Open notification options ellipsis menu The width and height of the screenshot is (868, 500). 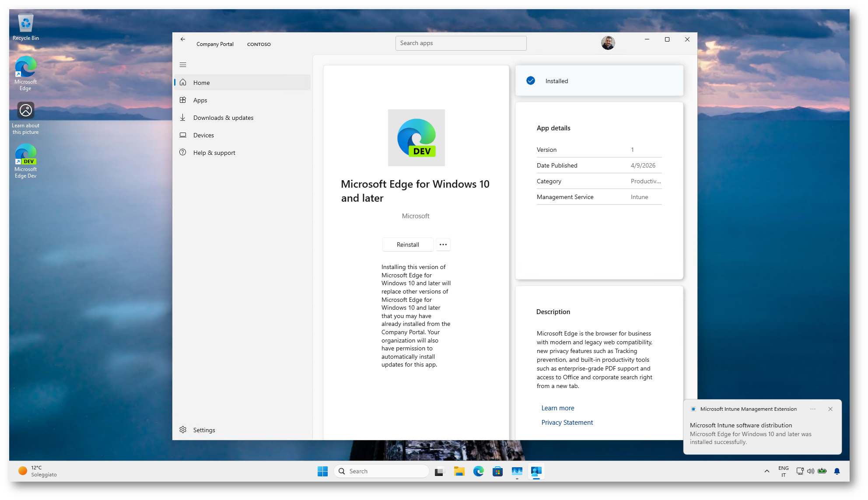pos(812,409)
